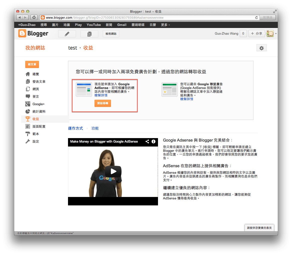Open the gear options icon on the right
Image resolution: width=292 pixels, height=255 pixels.
click(x=261, y=48)
